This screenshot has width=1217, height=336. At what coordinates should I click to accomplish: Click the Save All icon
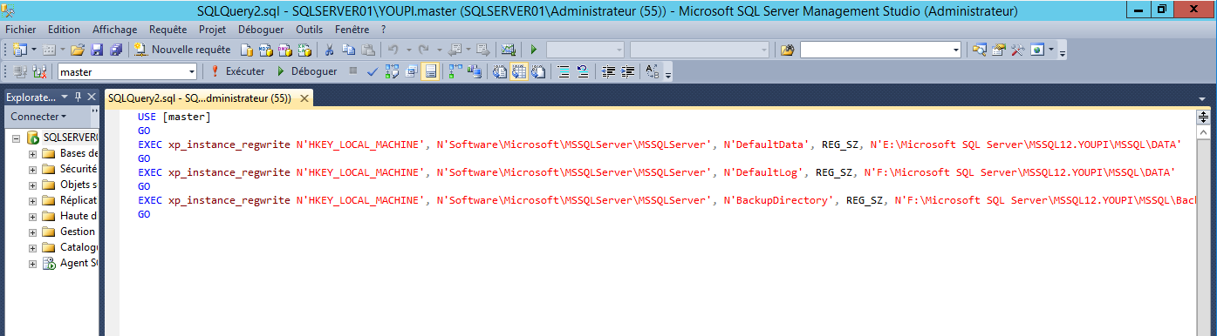(x=116, y=50)
